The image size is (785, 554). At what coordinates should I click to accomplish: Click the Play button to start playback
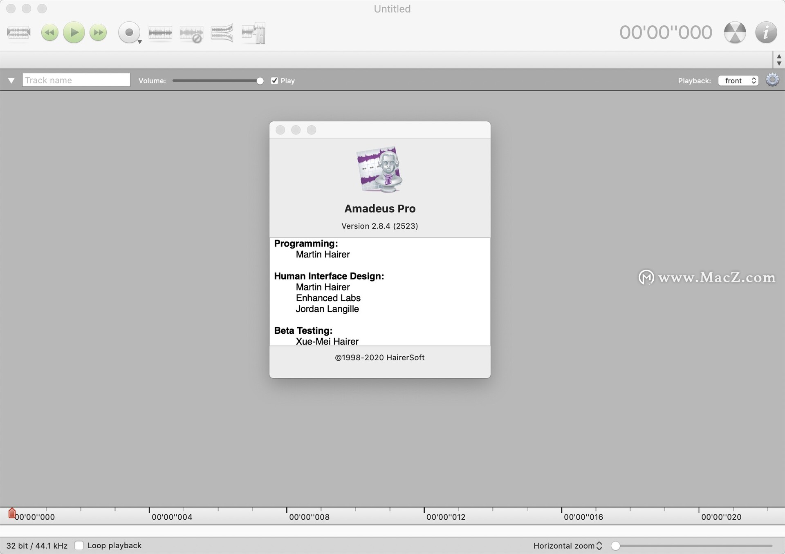[x=74, y=32]
